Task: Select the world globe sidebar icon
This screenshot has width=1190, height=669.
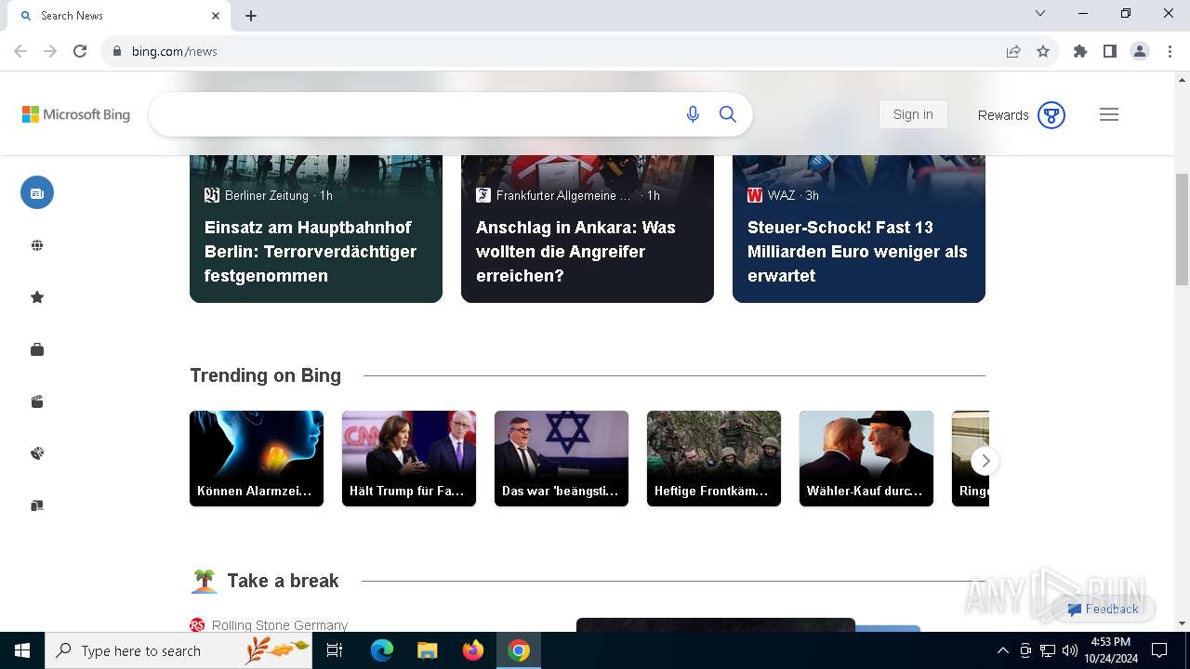Action: (x=37, y=245)
